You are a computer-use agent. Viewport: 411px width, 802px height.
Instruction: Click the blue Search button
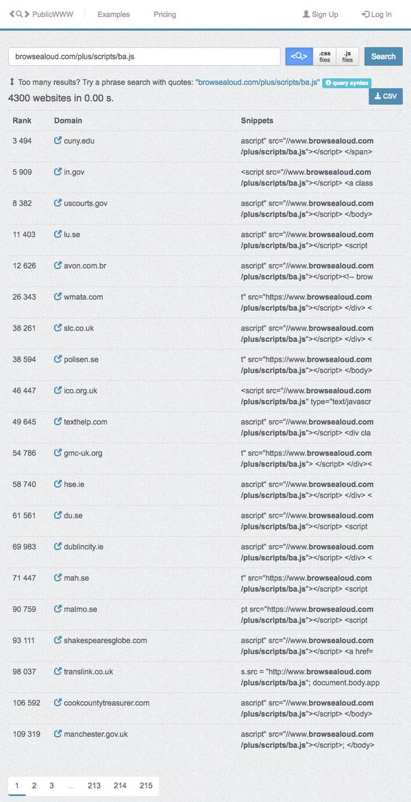[384, 56]
